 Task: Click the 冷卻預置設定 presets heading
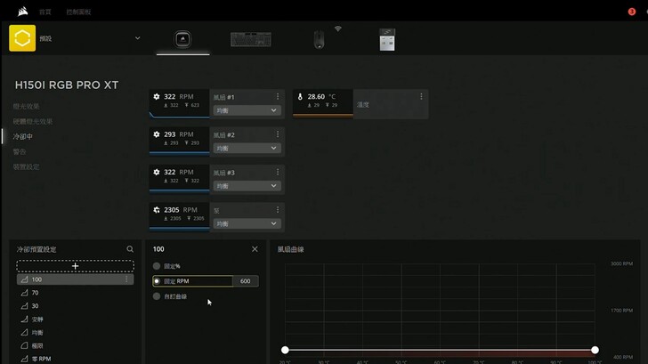click(x=36, y=249)
